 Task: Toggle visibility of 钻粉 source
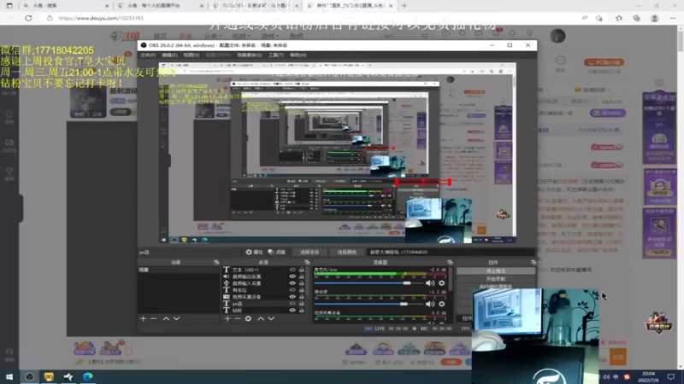(292, 311)
